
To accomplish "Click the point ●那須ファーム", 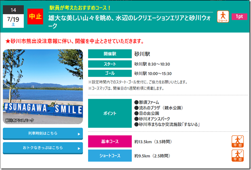I will (147, 102).
